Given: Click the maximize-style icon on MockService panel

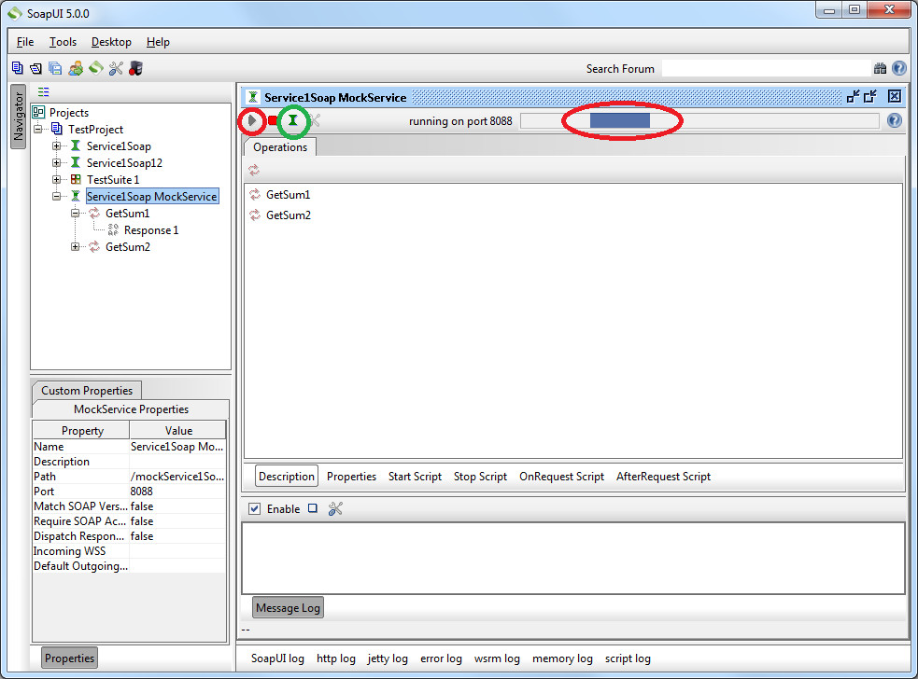Looking at the screenshot, I should click(870, 96).
